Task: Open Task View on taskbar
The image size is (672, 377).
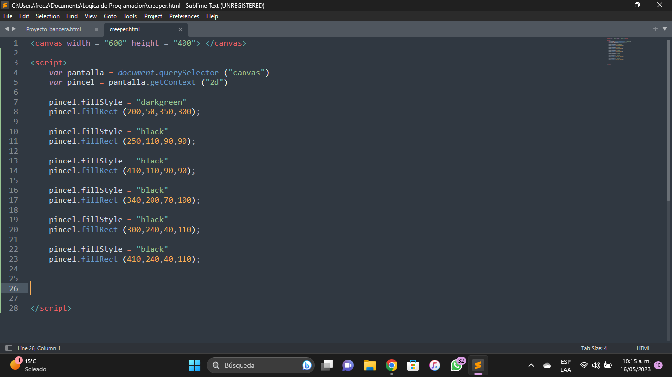Action: point(327,365)
